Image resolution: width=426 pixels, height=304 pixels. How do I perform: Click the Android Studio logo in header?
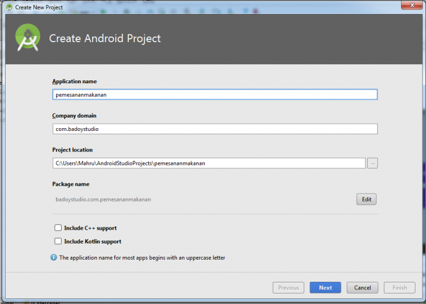pyautogui.click(x=28, y=38)
